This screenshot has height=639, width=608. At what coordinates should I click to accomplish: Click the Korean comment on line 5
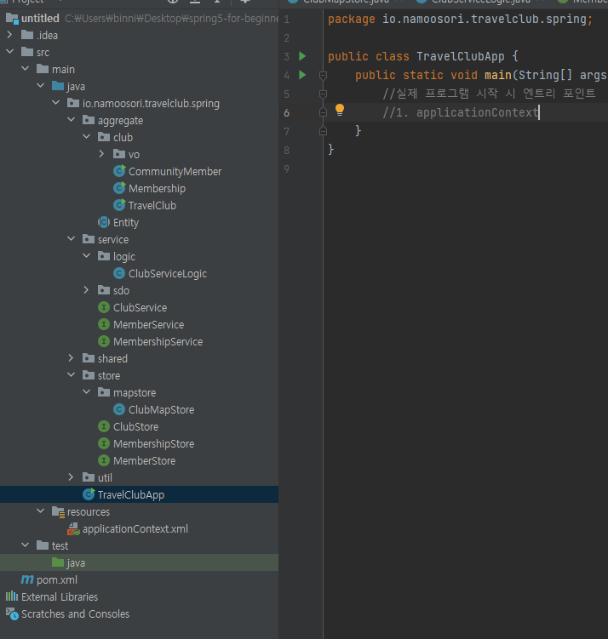(x=489, y=94)
